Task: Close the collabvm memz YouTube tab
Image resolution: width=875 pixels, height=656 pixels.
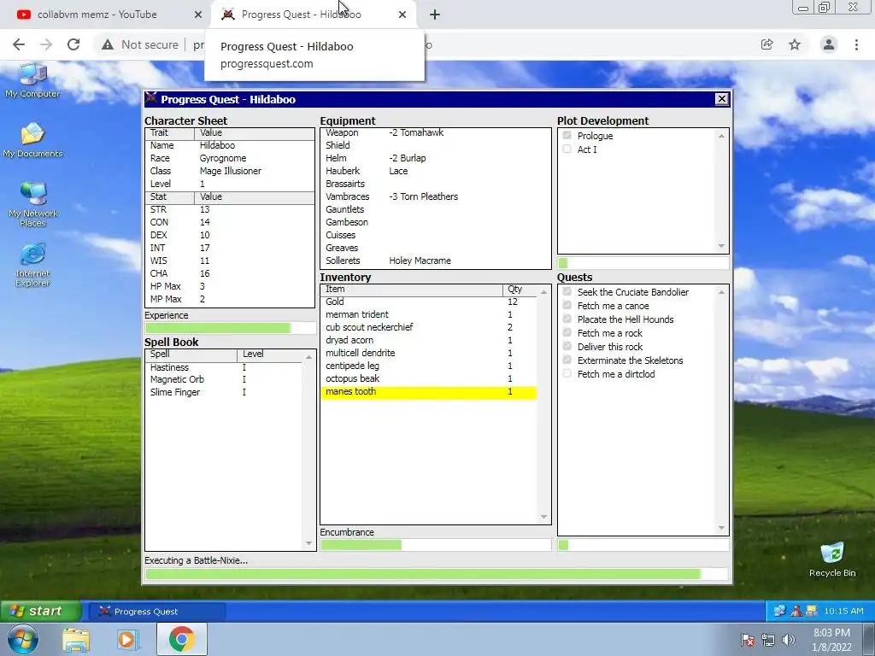Action: pyautogui.click(x=197, y=15)
